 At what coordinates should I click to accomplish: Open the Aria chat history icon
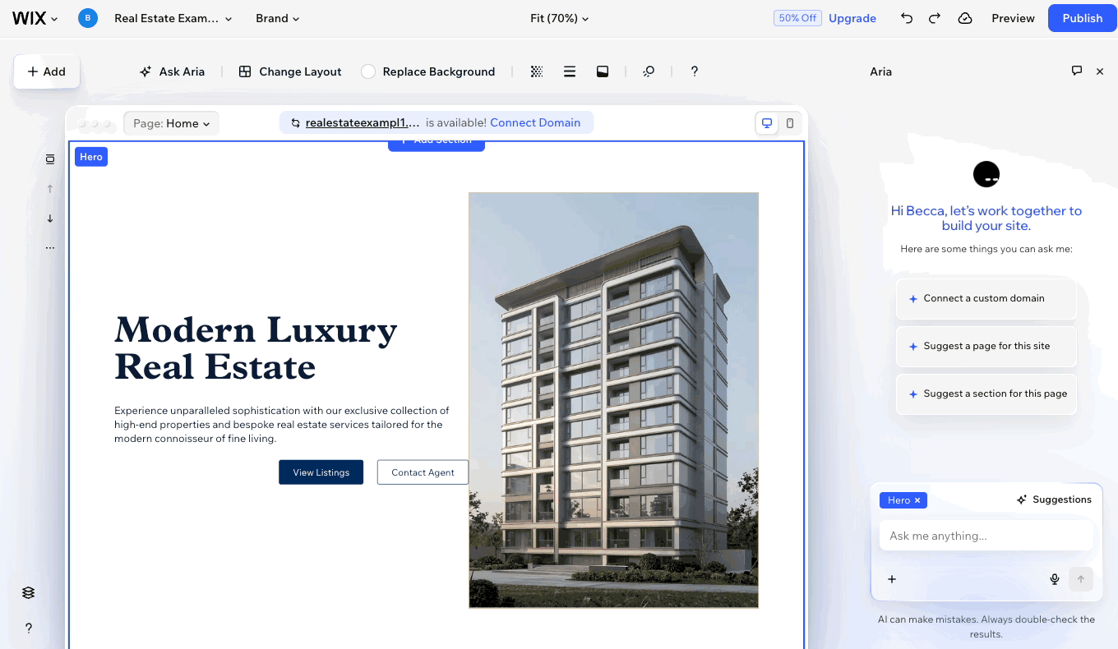(1077, 71)
